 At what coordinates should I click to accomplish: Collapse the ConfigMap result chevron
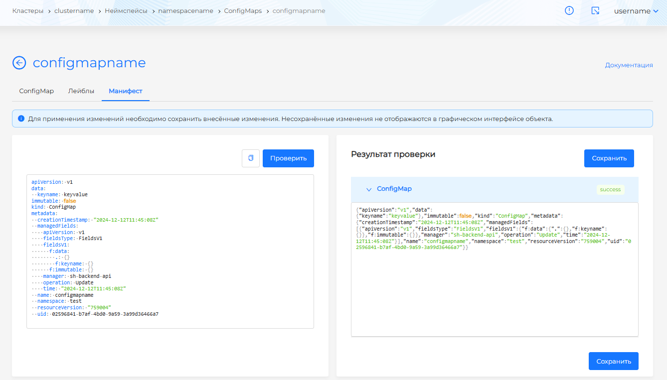click(x=369, y=189)
